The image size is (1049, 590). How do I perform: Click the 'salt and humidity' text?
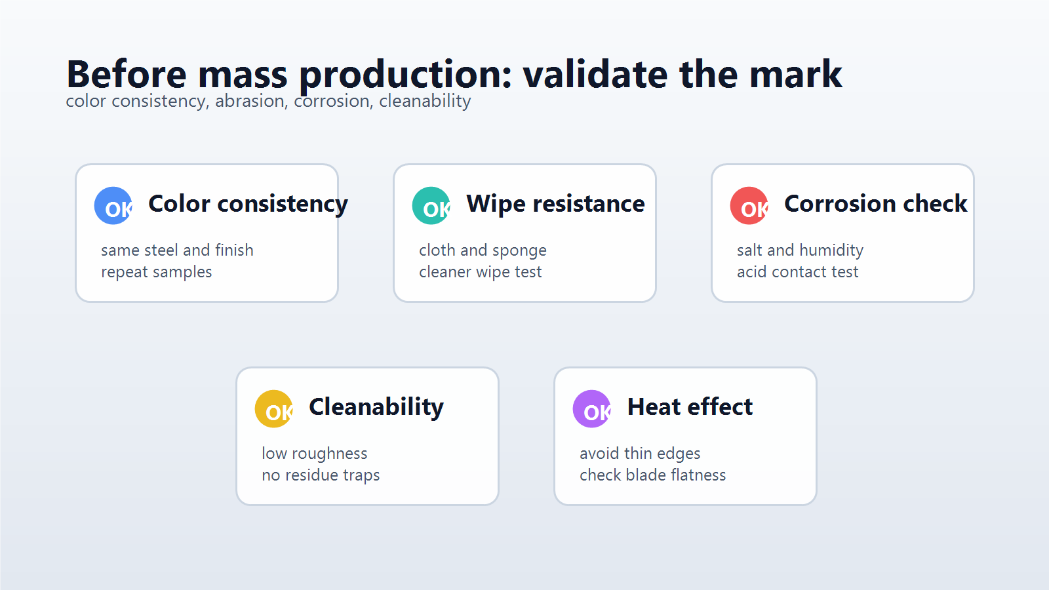tap(800, 250)
